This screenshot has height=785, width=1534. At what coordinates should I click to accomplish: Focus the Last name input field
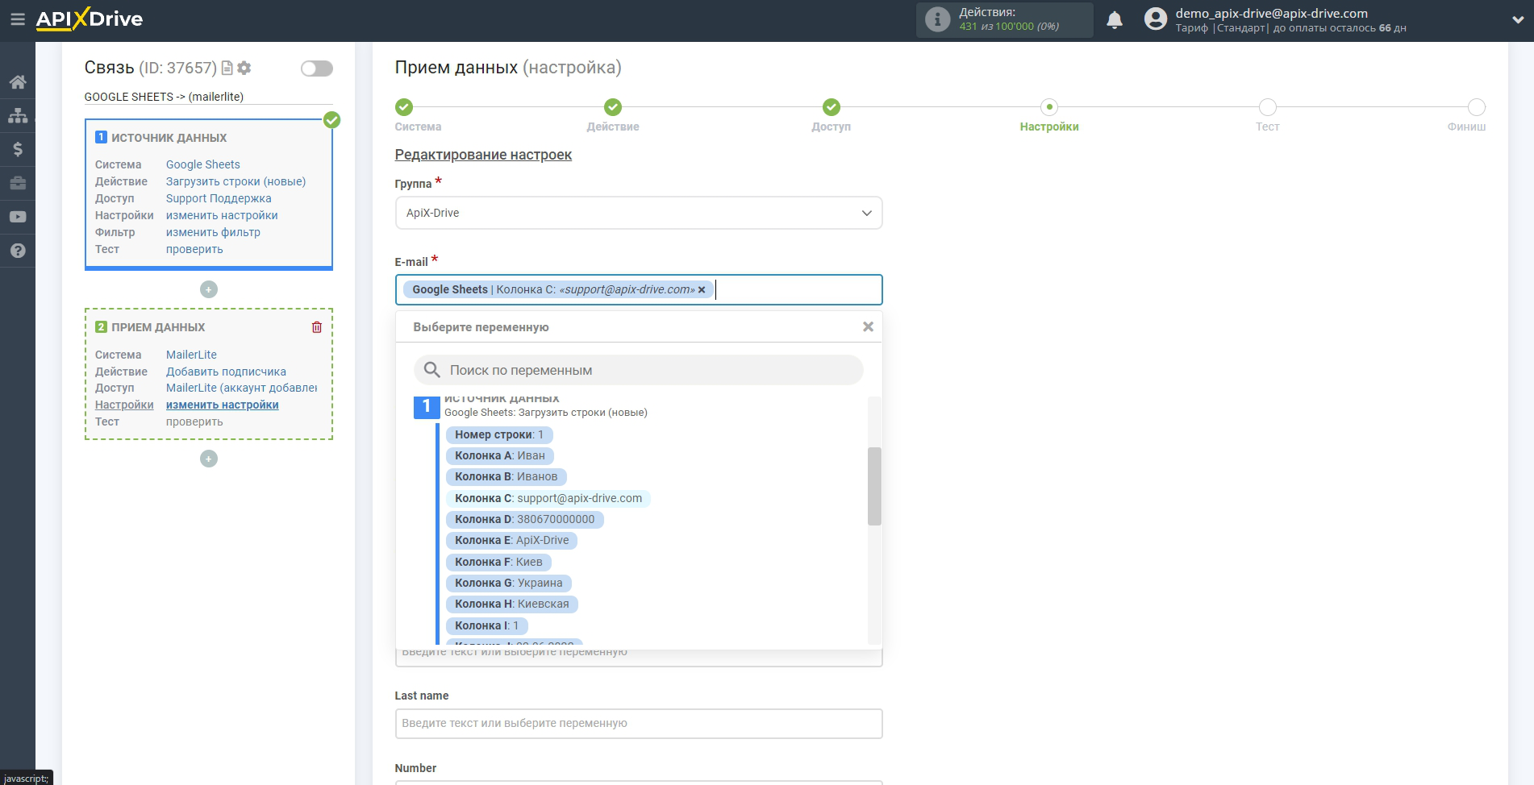[x=639, y=723]
